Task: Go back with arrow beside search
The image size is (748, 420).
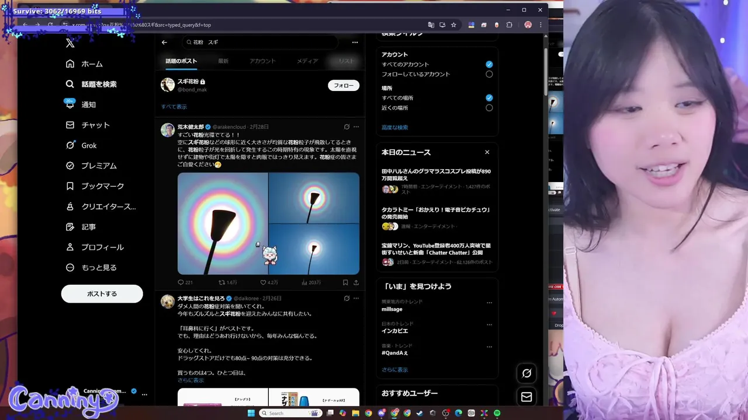Action: (x=164, y=42)
